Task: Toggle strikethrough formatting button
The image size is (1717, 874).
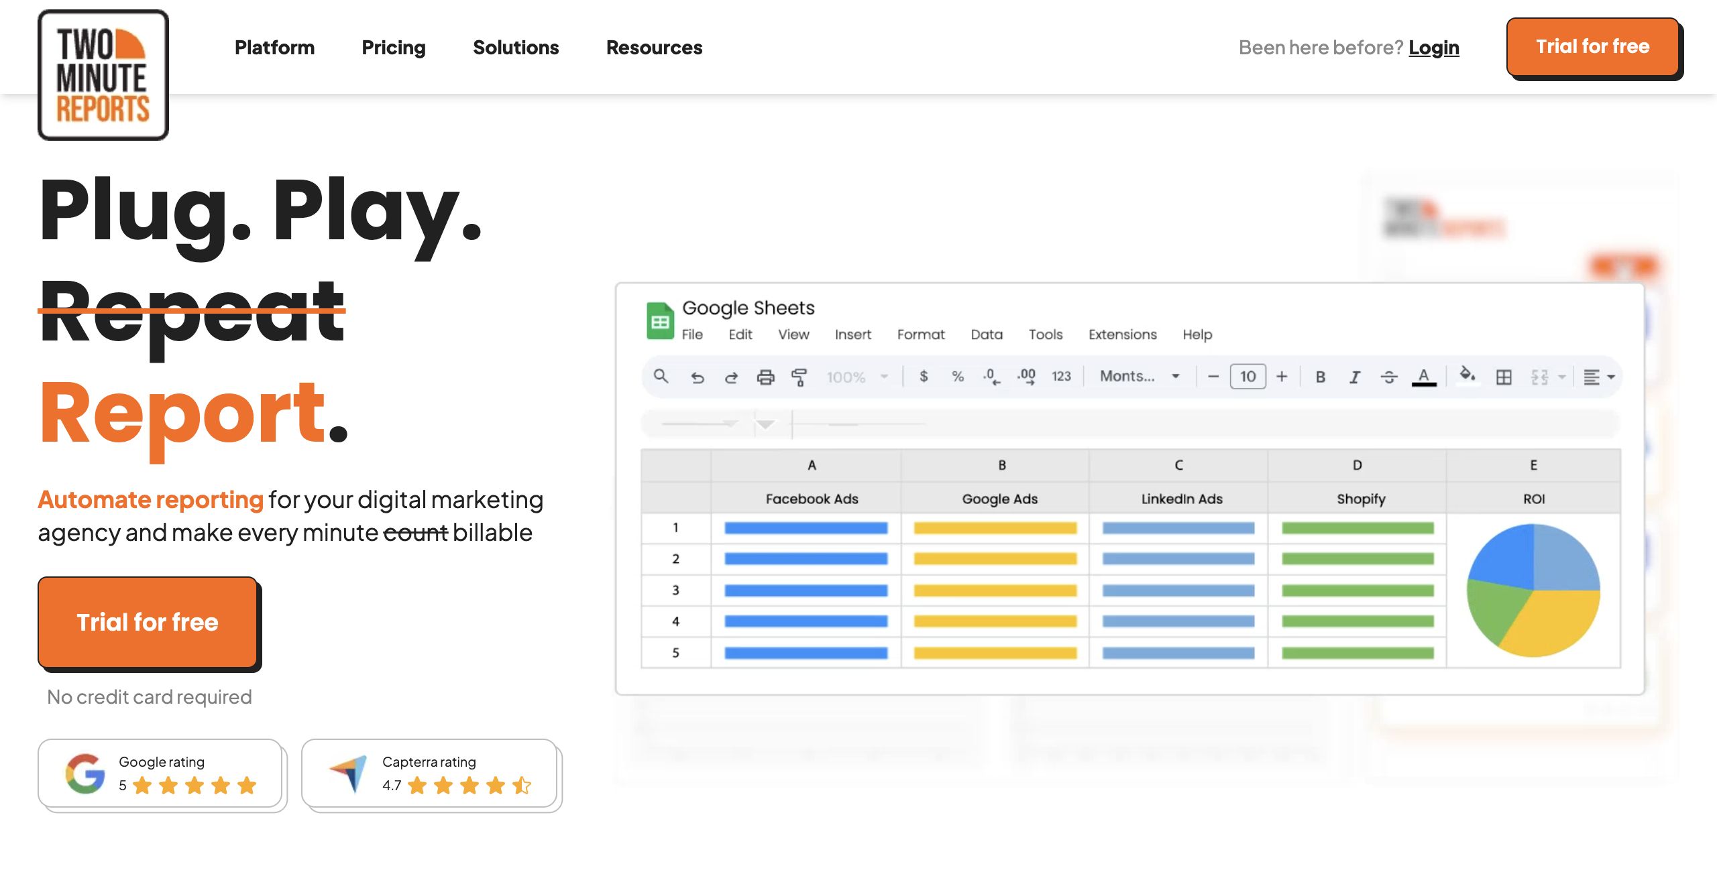Action: pyautogui.click(x=1388, y=377)
